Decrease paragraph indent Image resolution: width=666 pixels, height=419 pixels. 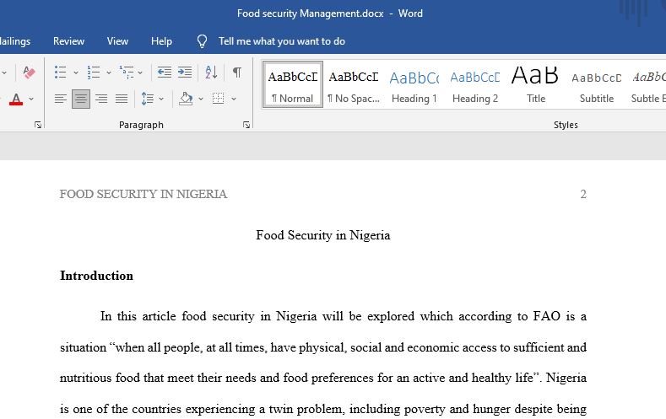(165, 73)
